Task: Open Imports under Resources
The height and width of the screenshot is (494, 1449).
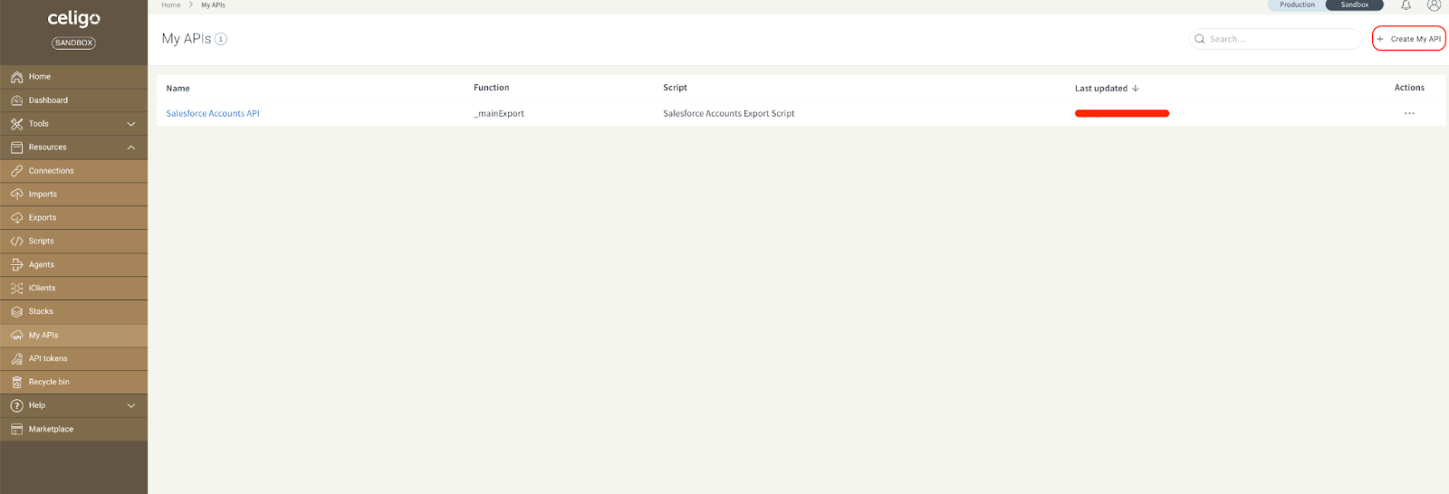Action: pos(73,195)
